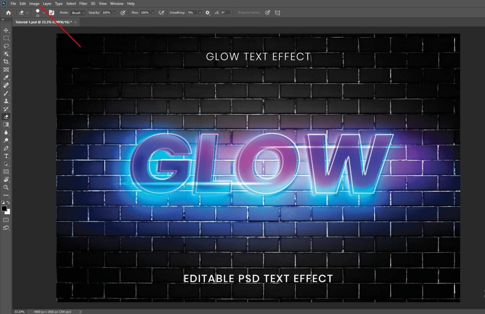Viewport: 485px width, 314px height.
Task: Open the Image menu
Action: 34,3
